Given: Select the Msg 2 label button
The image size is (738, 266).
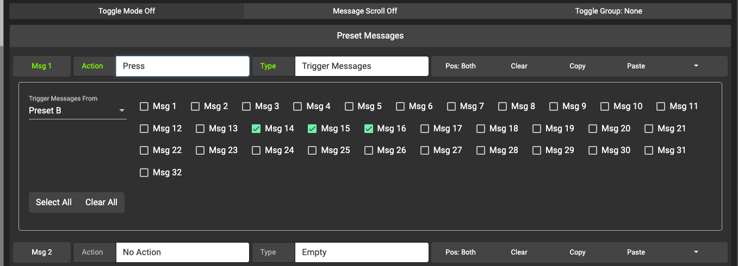Looking at the screenshot, I should pos(42,252).
